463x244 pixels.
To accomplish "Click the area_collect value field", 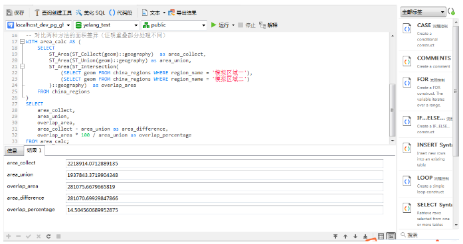I will point(225,164).
